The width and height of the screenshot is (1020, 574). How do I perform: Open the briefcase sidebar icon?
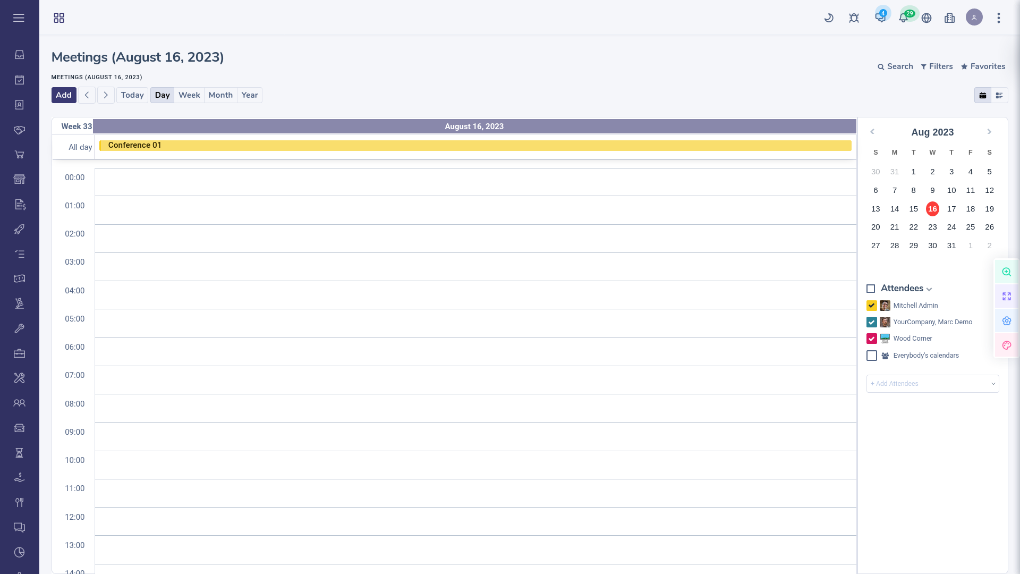tap(19, 353)
